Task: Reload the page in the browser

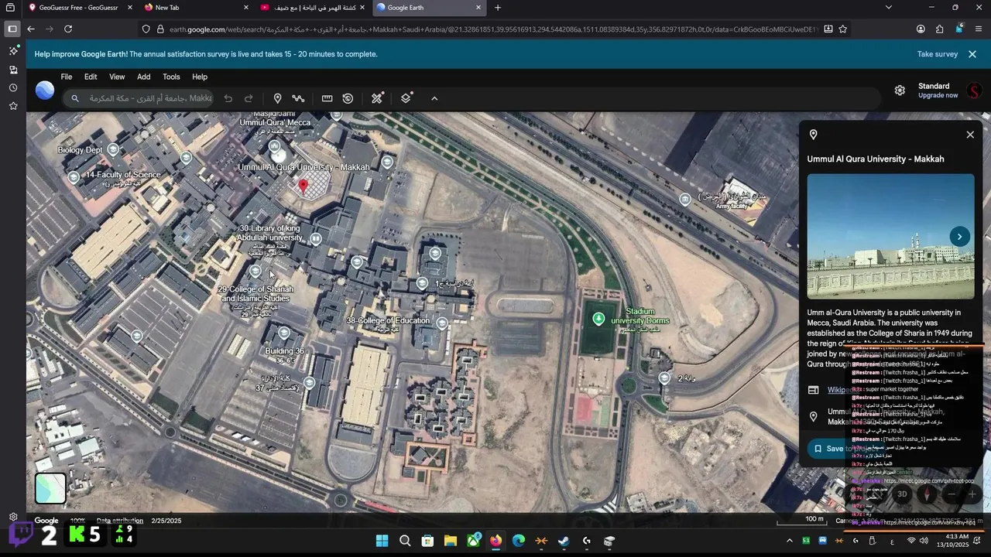Action: tap(68, 29)
